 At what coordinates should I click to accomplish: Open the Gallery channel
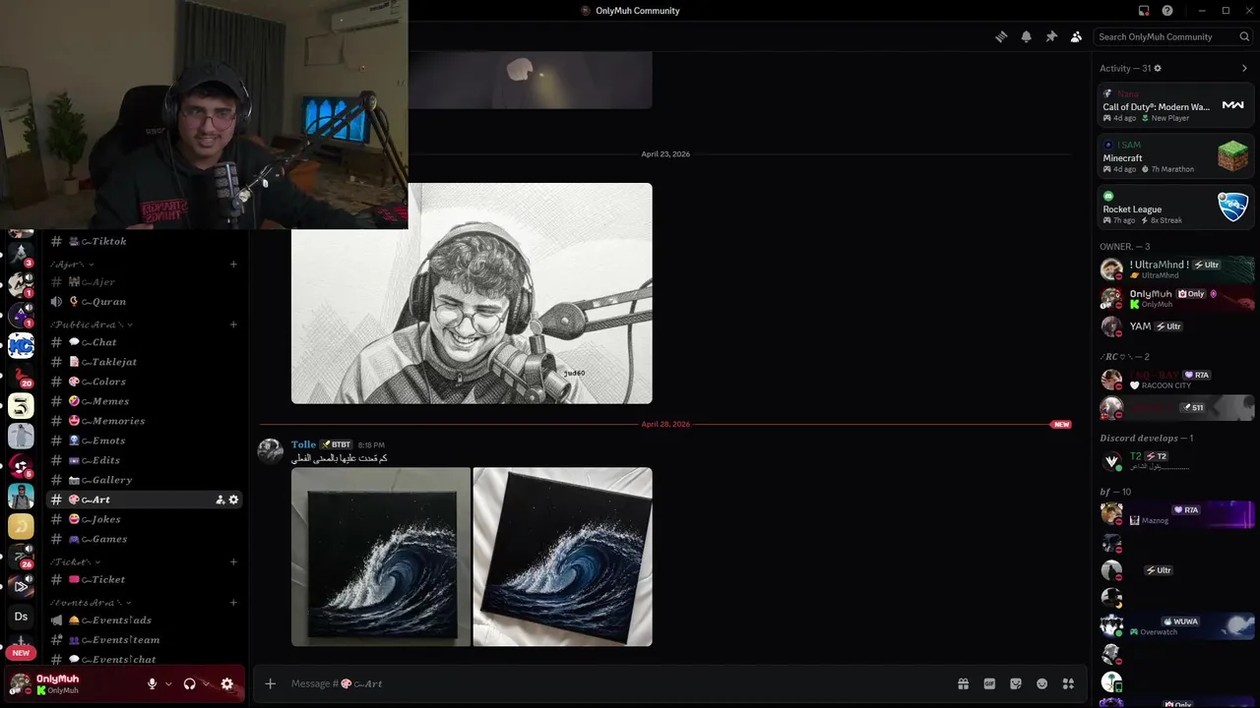coord(145,480)
